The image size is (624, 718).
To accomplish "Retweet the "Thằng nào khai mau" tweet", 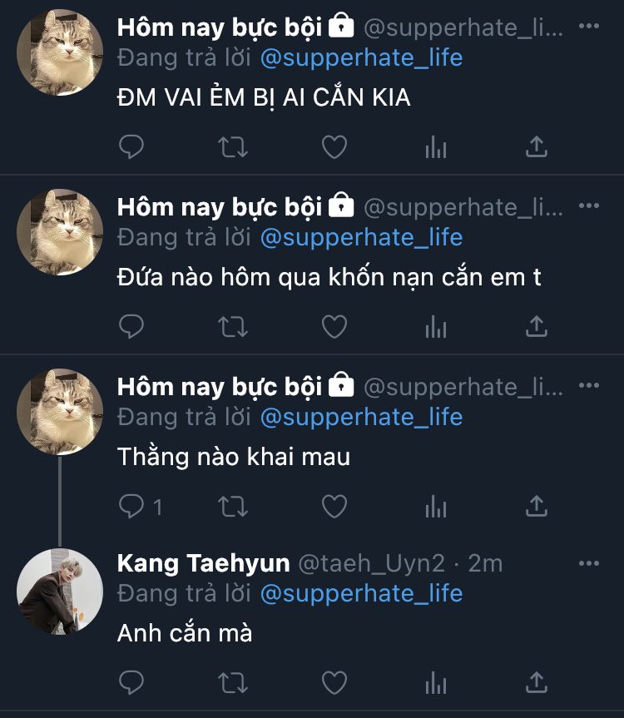I will pos(232,506).
